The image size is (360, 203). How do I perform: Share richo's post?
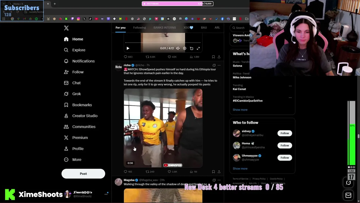coord(219,171)
